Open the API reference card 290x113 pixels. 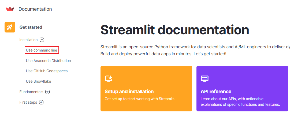pyautogui.click(x=242, y=89)
